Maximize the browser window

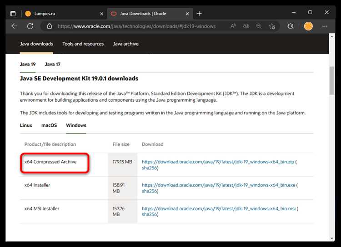point(311,12)
